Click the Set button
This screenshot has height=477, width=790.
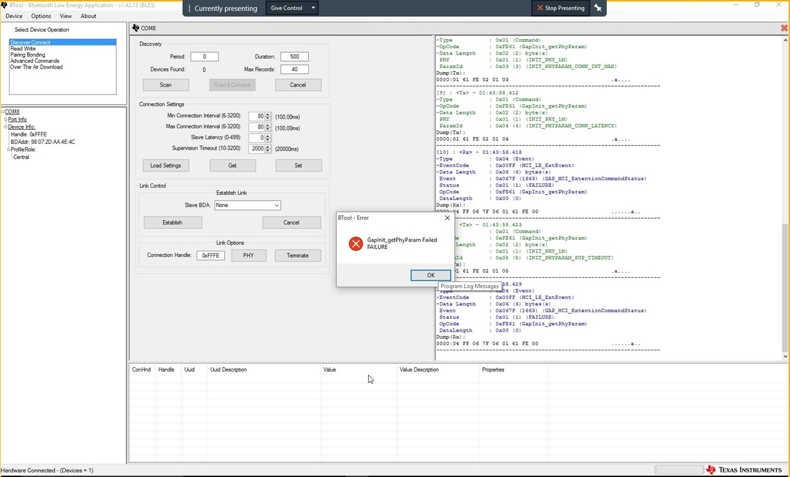[x=298, y=166]
